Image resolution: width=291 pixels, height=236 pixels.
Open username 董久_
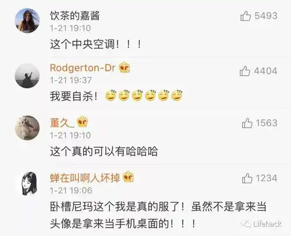pyautogui.click(x=62, y=123)
